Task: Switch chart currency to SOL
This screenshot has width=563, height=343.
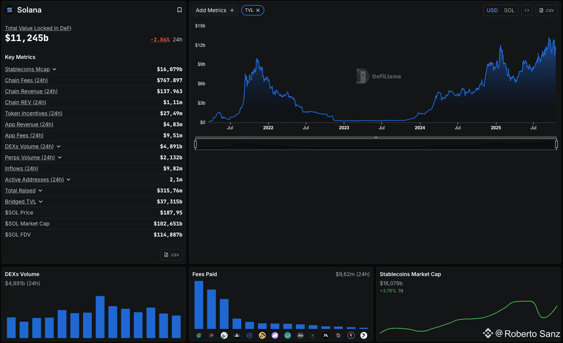Action: (x=509, y=10)
